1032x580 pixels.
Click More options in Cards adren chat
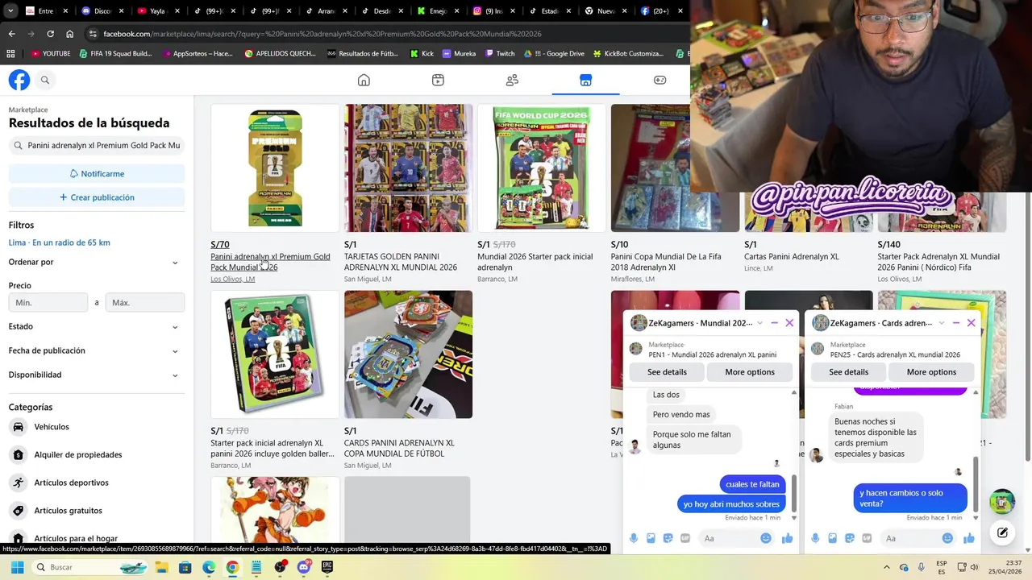[931, 372]
